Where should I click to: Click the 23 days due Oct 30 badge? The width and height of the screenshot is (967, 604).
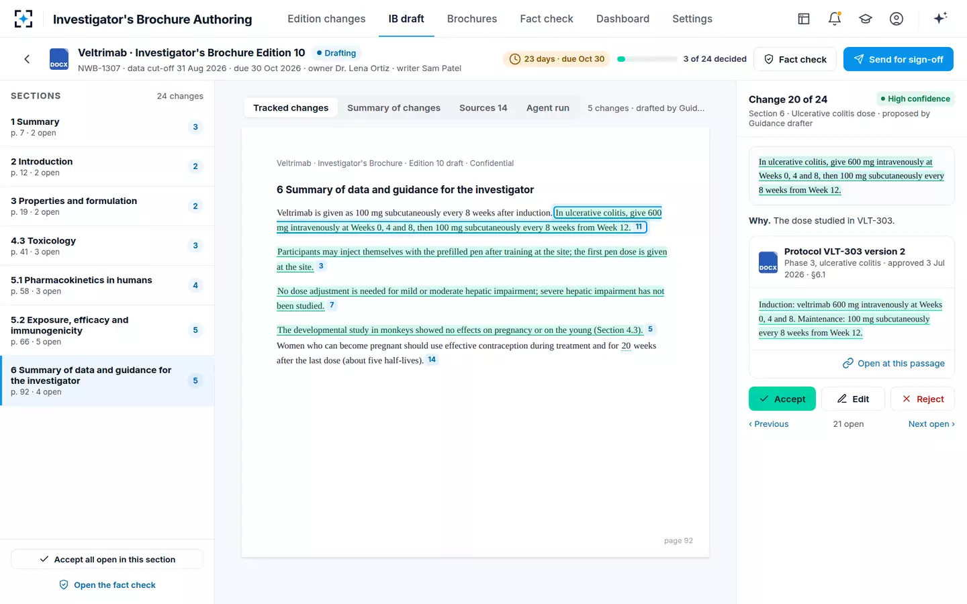click(557, 59)
